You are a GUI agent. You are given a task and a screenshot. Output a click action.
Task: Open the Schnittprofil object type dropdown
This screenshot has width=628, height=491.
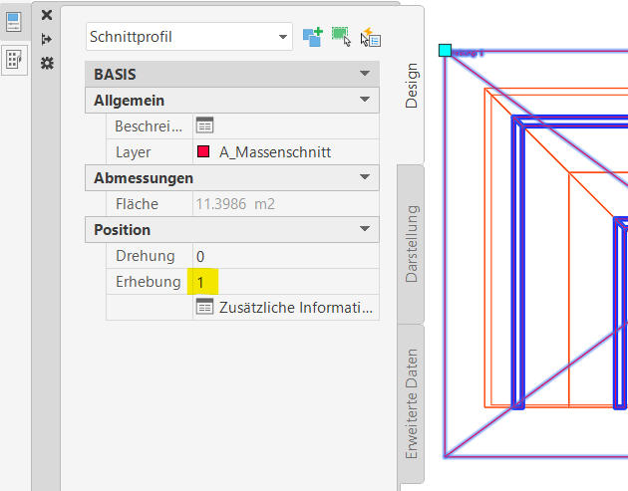[282, 37]
